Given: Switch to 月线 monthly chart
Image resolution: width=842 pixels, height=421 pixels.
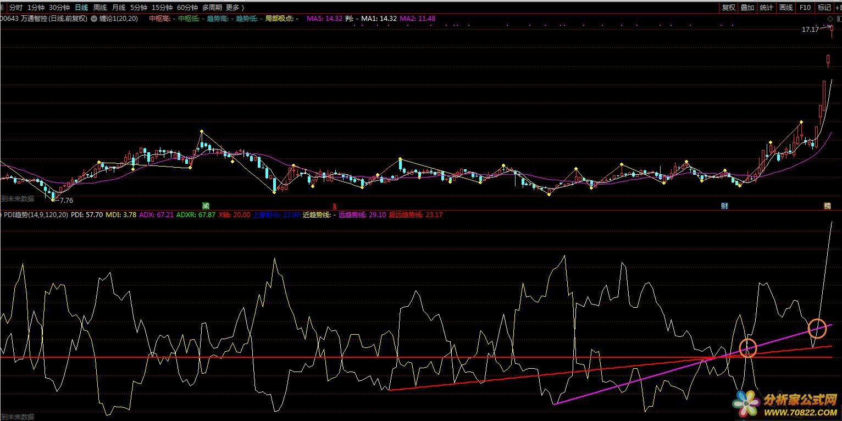Looking at the screenshot, I should click(119, 8).
